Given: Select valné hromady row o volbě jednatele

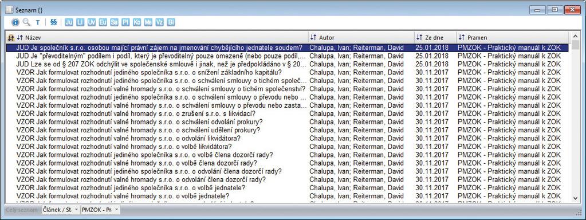Looking at the screenshot, I should pos(288,196).
